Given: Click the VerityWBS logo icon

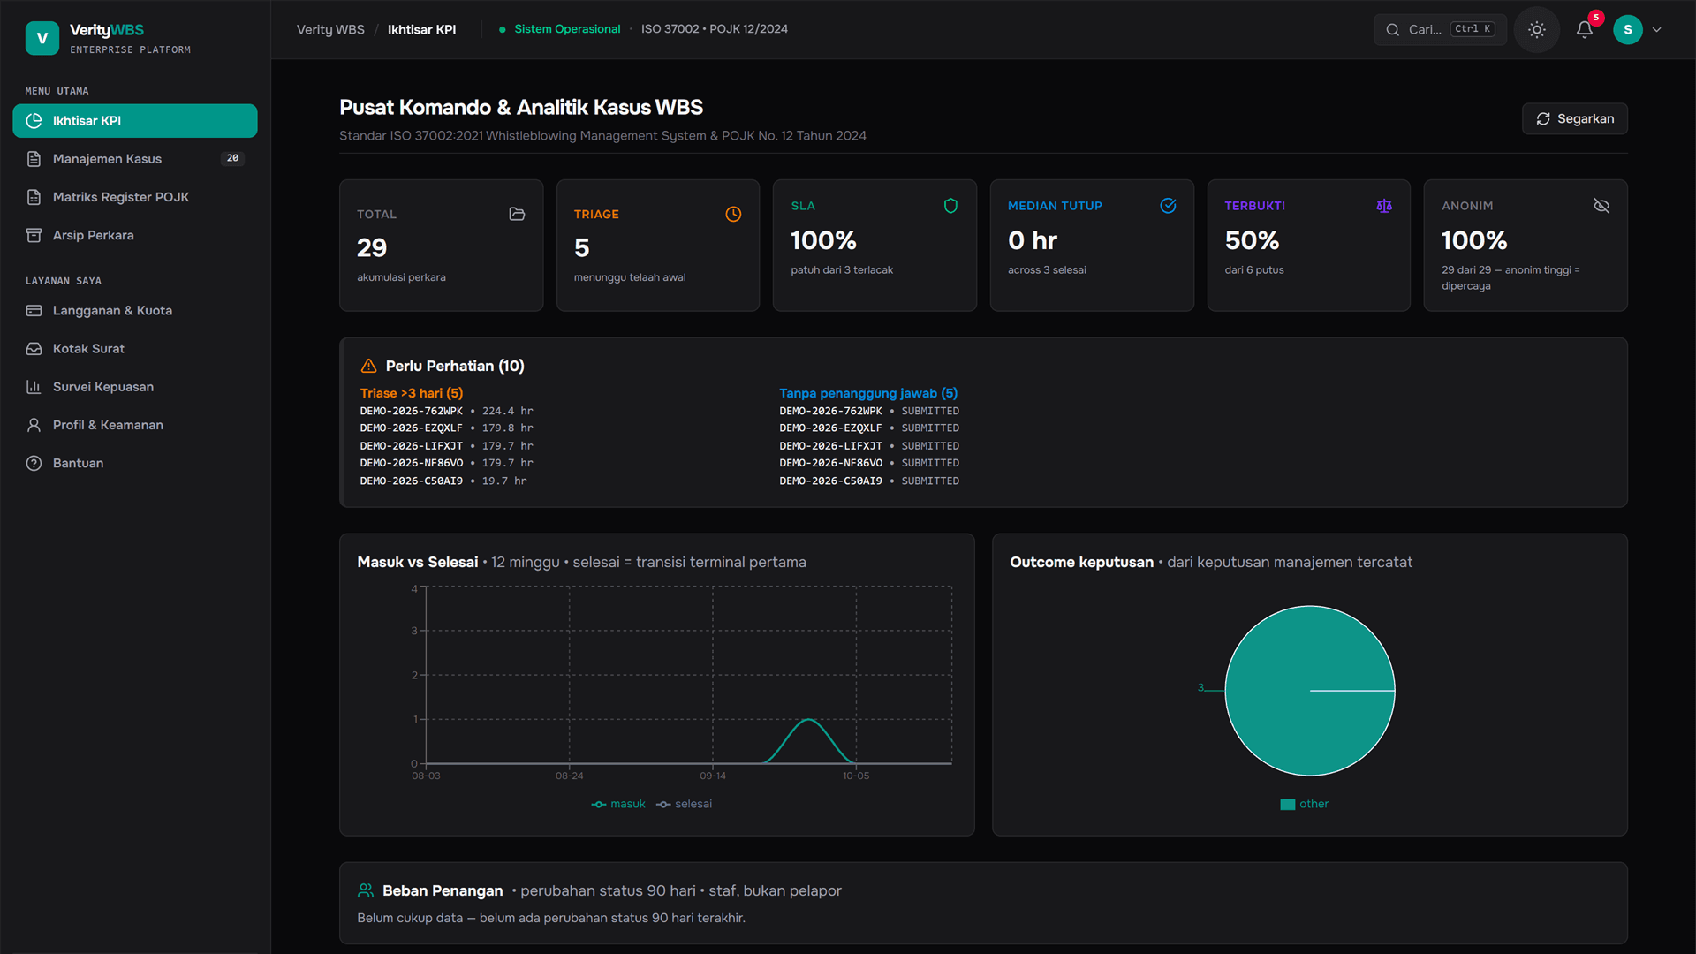Looking at the screenshot, I should [42, 38].
